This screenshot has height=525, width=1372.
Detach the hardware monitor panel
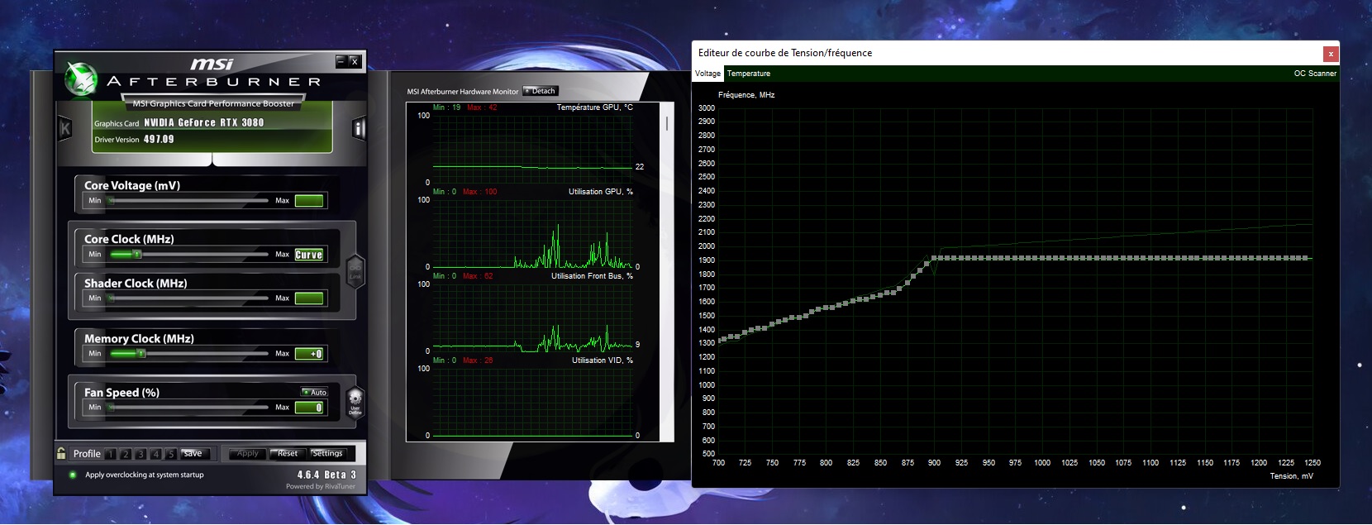[x=541, y=91]
